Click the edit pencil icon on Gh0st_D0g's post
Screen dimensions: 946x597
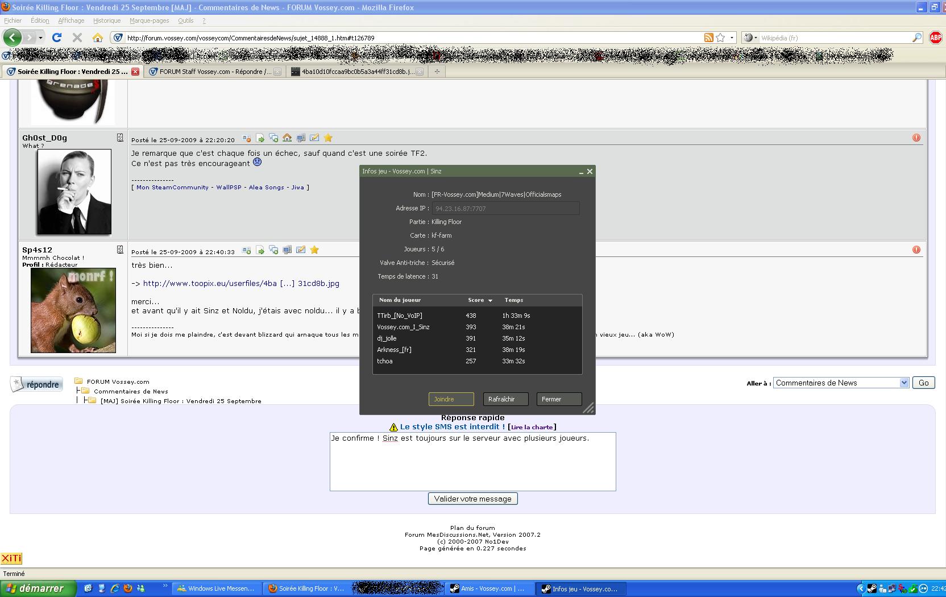(314, 138)
